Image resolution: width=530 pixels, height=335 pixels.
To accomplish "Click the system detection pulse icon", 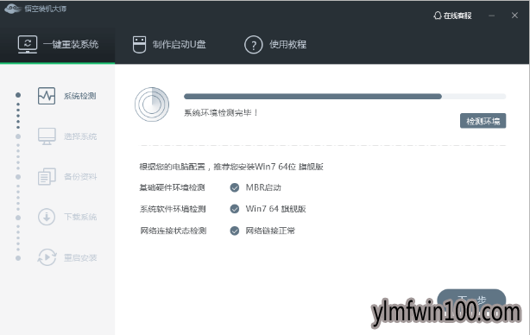I will [x=47, y=96].
